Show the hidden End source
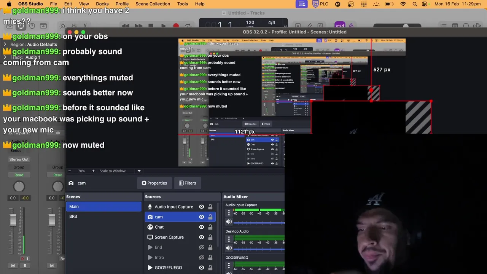The image size is (487, 274). pos(202,247)
